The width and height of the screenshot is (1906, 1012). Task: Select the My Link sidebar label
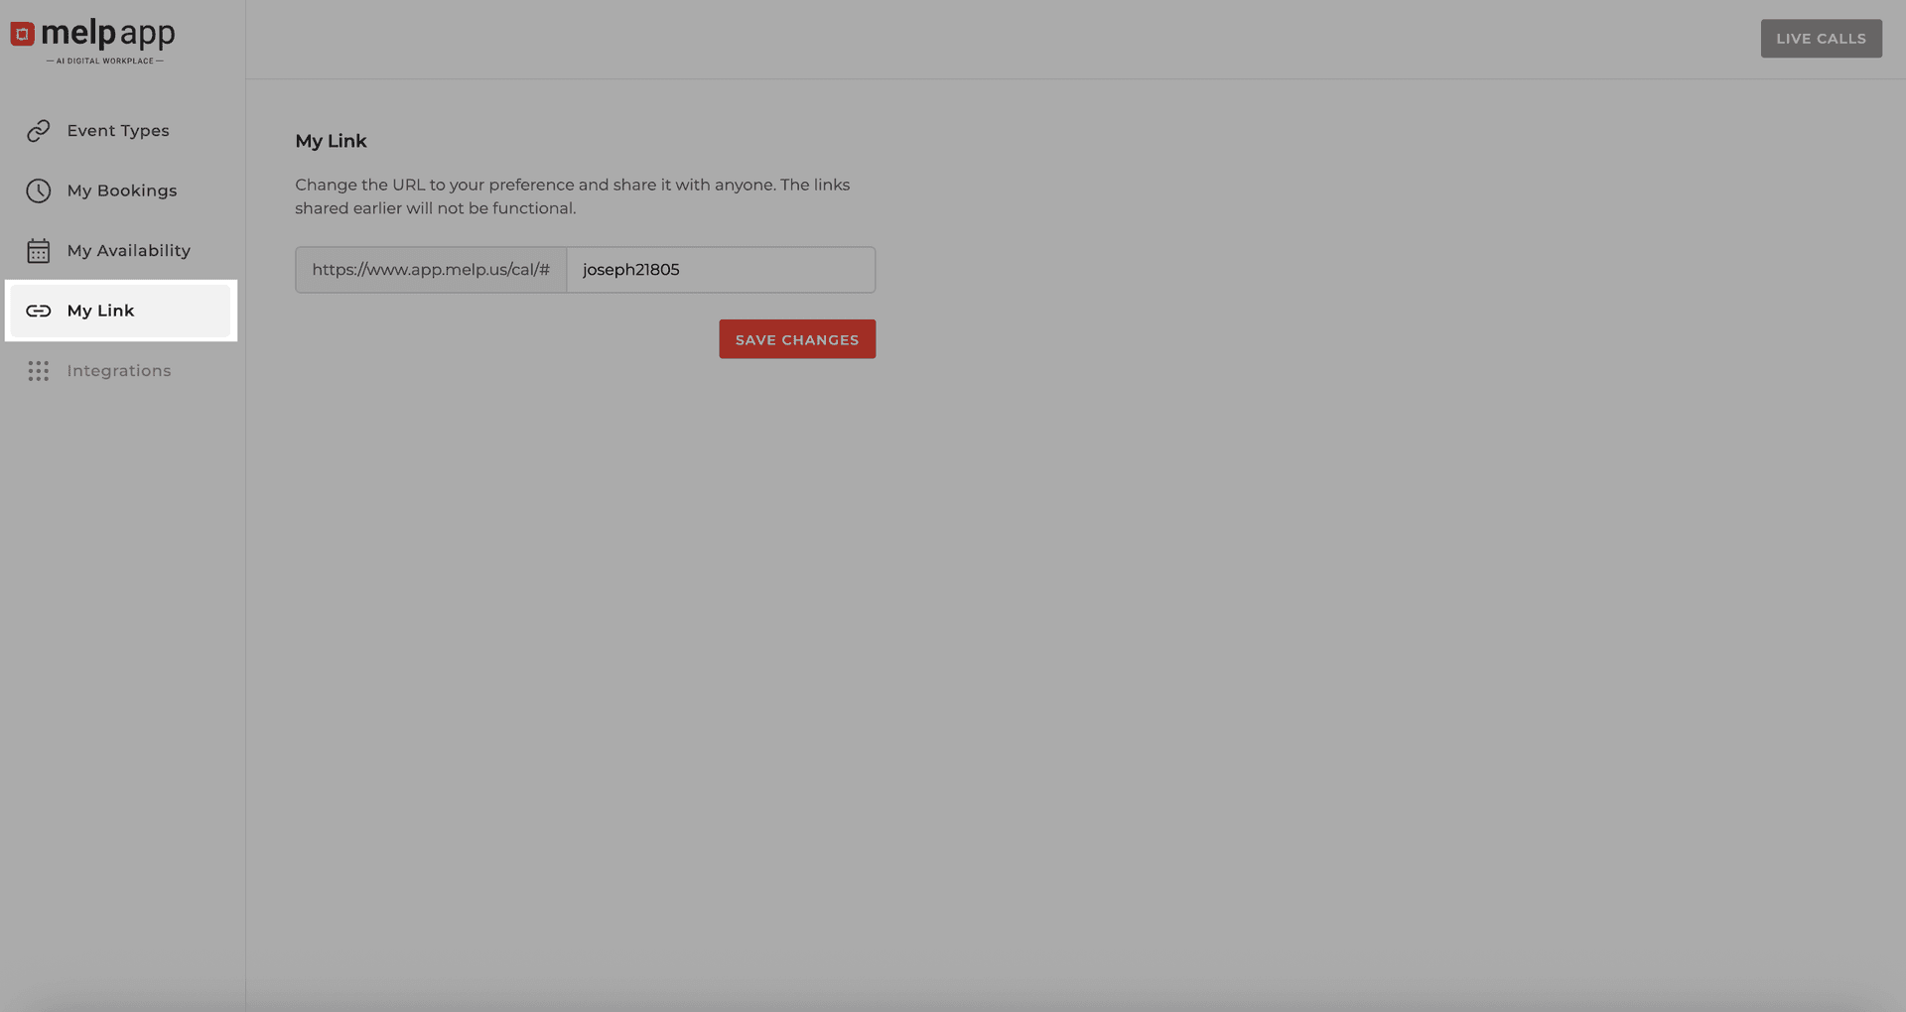pyautogui.click(x=100, y=311)
